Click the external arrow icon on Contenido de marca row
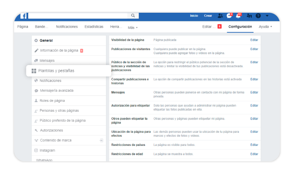Viewport: 294px width, 174px height. point(101,140)
